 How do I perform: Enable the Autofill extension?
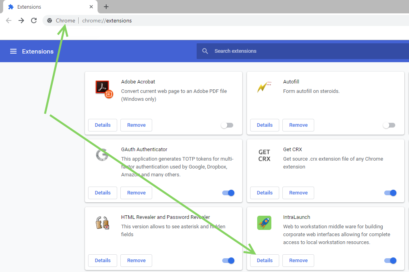tap(389, 125)
